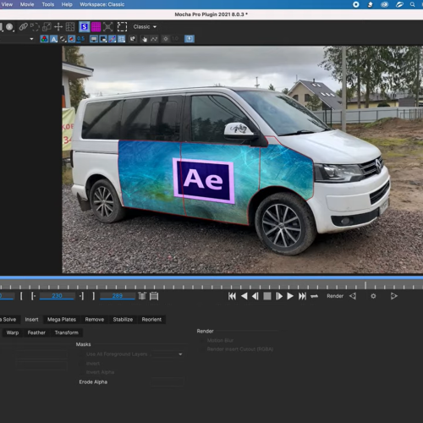423x423 pixels.
Task: Change the playback loop mode icon
Action: click(314, 296)
